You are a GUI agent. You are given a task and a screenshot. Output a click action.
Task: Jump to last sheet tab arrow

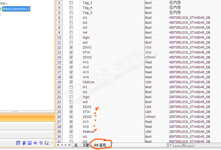[70, 145]
